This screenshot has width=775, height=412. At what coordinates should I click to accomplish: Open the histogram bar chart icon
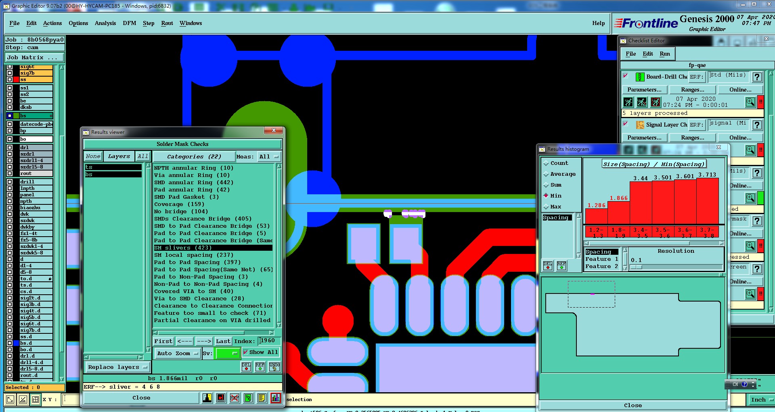[276, 398]
